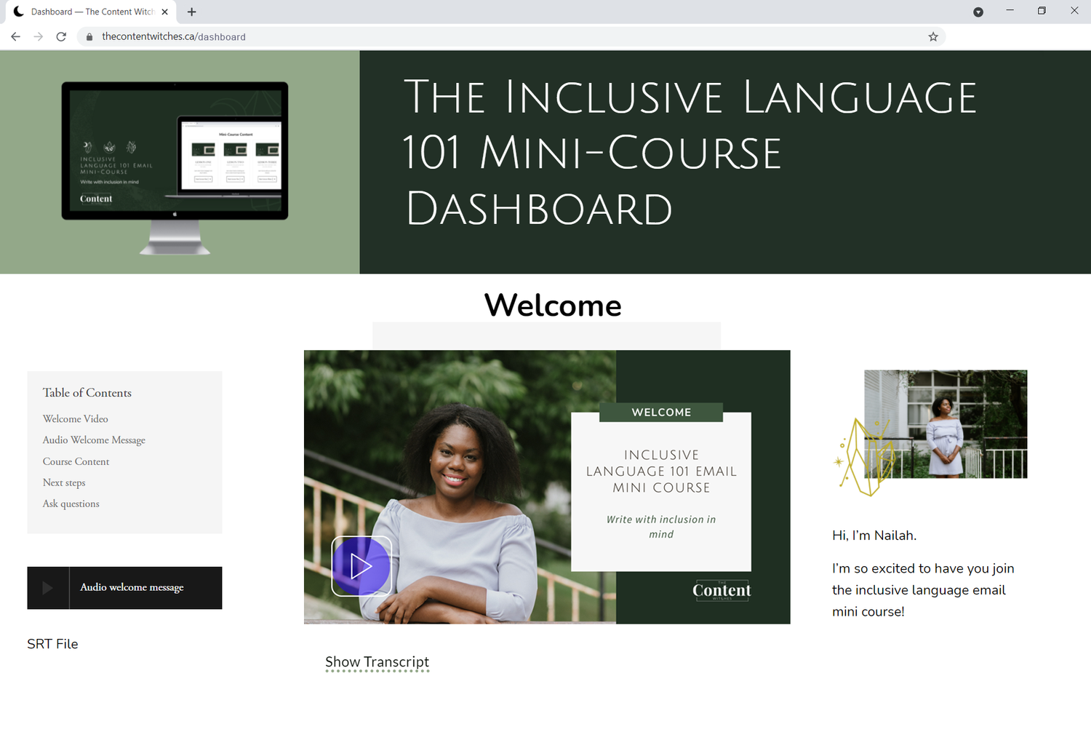Download the SRT File
The image size is (1091, 740).
52,643
